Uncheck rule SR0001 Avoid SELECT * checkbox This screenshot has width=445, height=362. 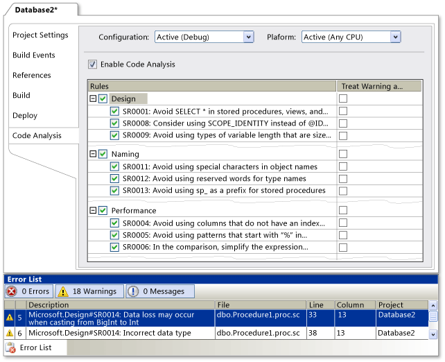(114, 111)
